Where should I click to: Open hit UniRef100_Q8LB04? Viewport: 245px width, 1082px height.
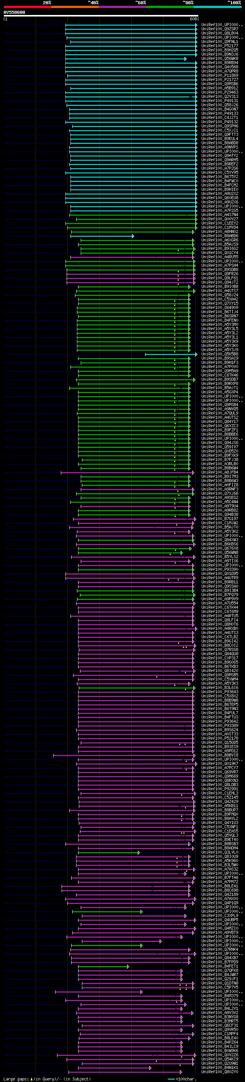click(220, 34)
